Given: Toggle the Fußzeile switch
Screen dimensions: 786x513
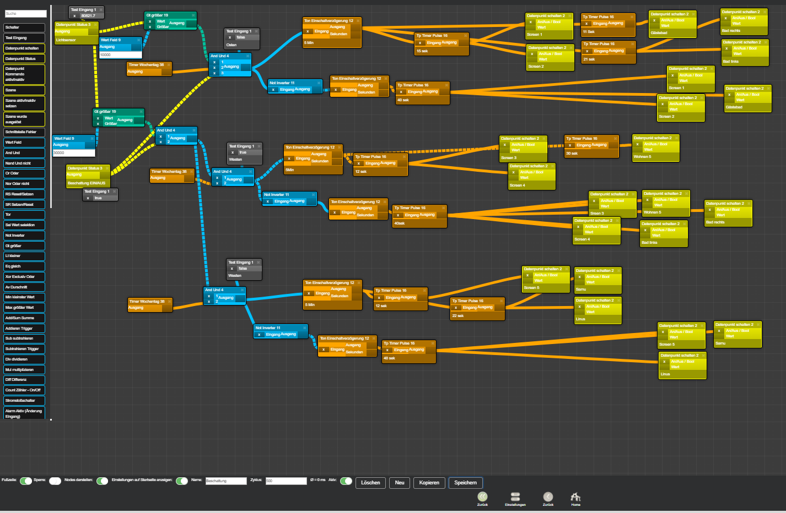Looking at the screenshot, I should coord(26,481).
